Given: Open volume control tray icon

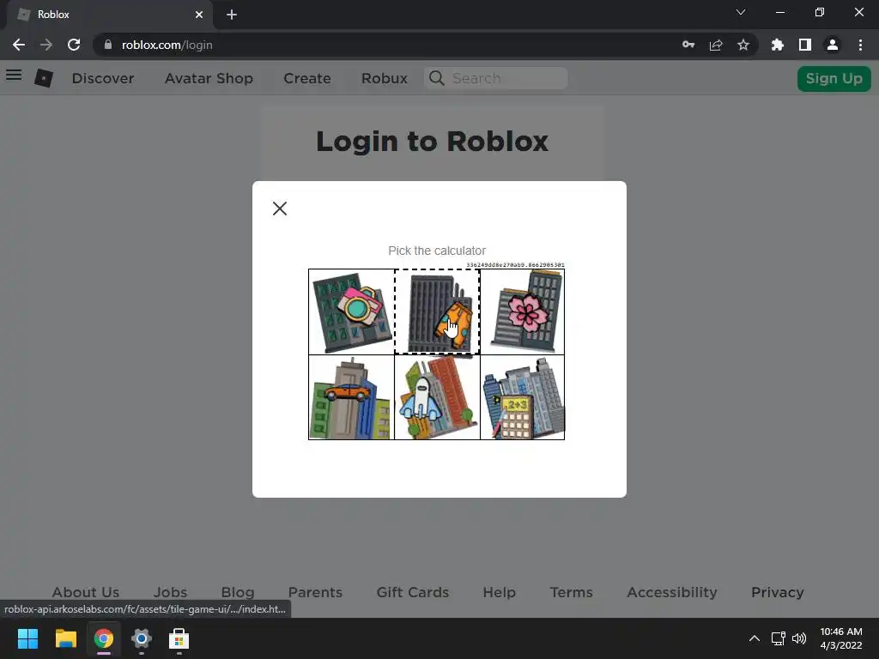Looking at the screenshot, I should (799, 638).
